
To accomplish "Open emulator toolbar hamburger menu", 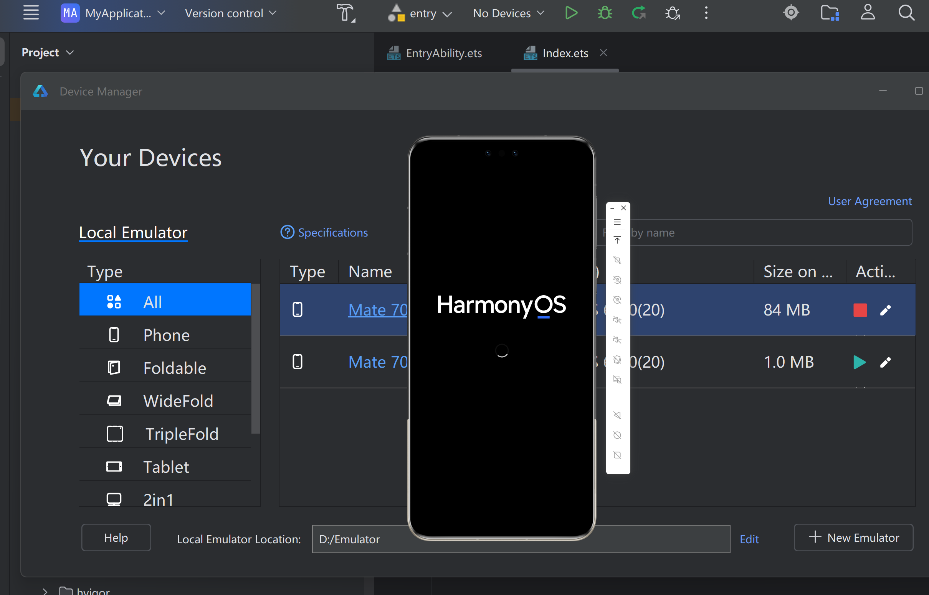I will [x=617, y=222].
